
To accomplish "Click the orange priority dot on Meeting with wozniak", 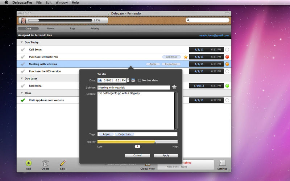I will click(x=227, y=64).
